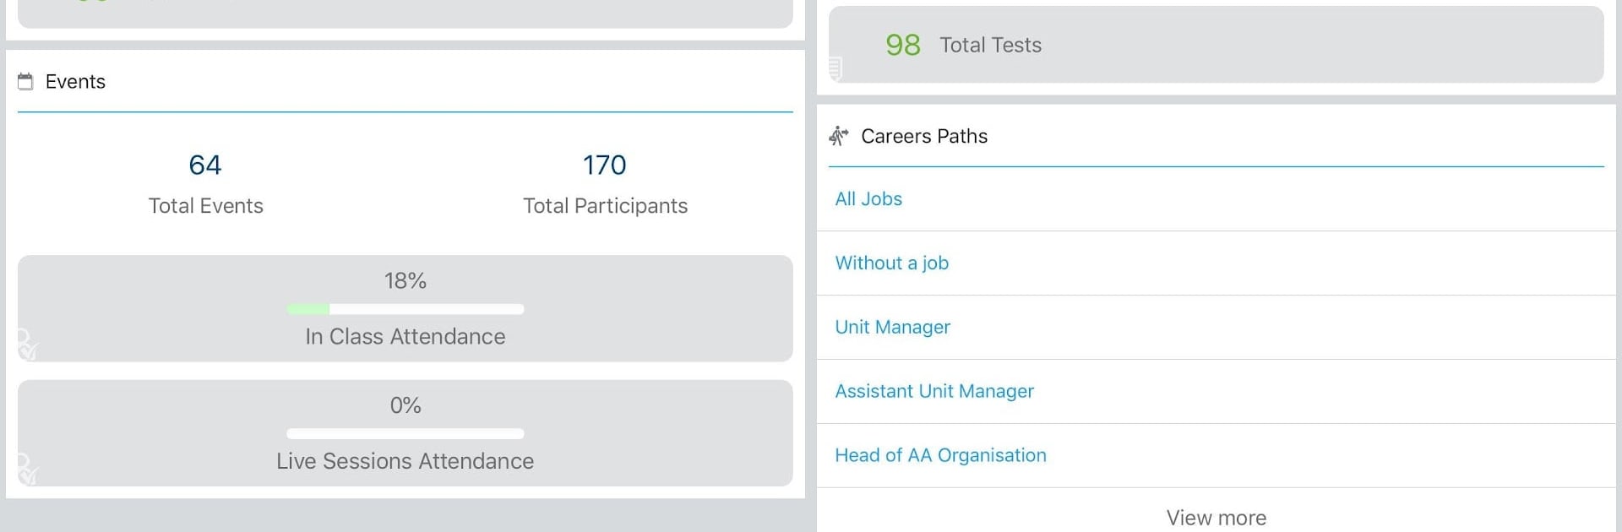The width and height of the screenshot is (1622, 532).
Task: Open Assistant Unit Manager career path
Action: click(x=933, y=392)
